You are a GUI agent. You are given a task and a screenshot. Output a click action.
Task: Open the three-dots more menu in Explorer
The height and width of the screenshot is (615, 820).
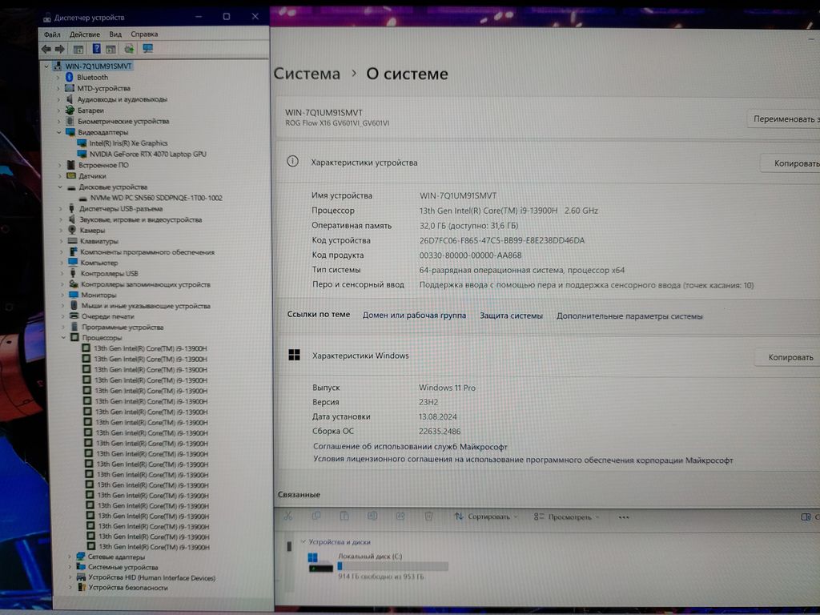coord(623,517)
